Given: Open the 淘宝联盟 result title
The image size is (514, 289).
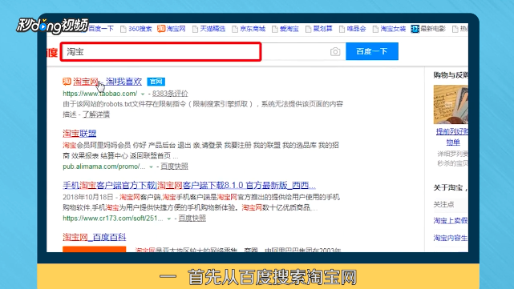Looking at the screenshot, I should tap(79, 134).
